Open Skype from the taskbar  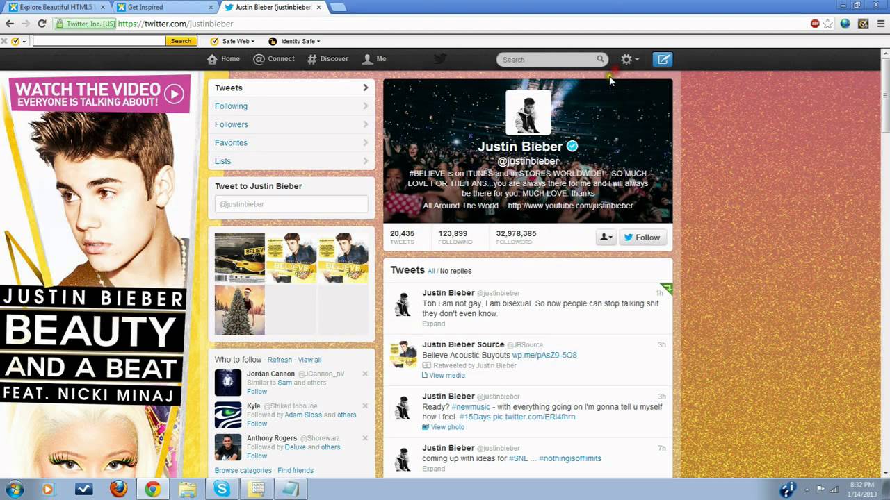tap(222, 489)
